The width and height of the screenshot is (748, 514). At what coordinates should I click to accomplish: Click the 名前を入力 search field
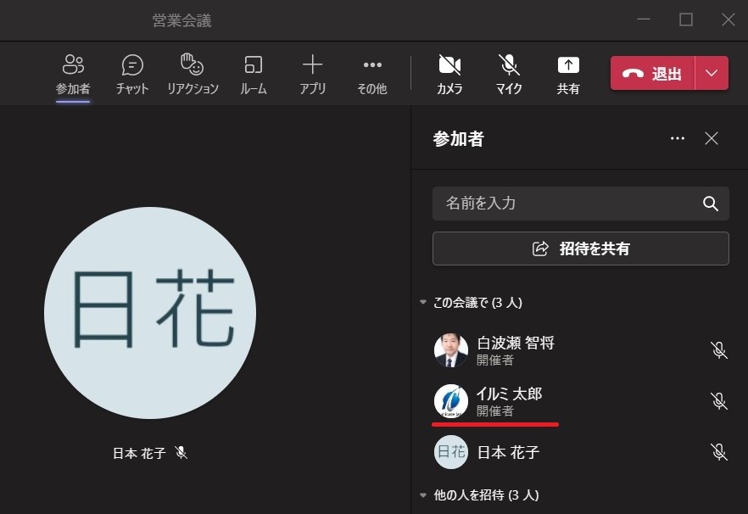click(581, 204)
